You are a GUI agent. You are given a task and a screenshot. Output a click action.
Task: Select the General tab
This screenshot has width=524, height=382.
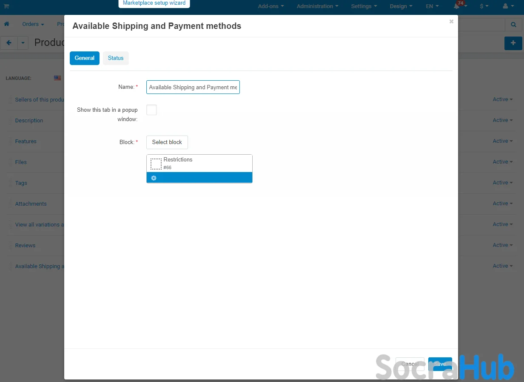(x=85, y=58)
